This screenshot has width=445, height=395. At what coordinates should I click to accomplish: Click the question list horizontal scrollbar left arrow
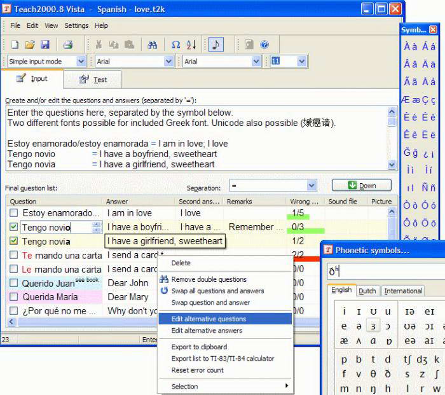[11, 322]
